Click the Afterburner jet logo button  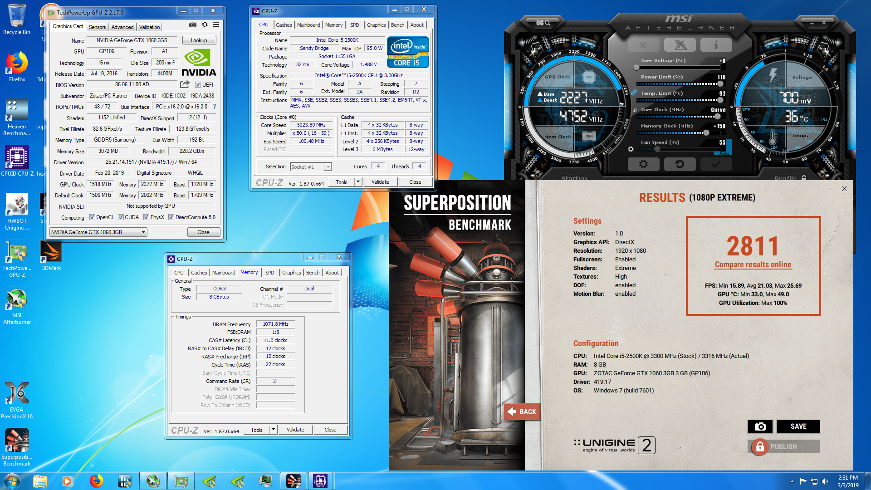[680, 45]
